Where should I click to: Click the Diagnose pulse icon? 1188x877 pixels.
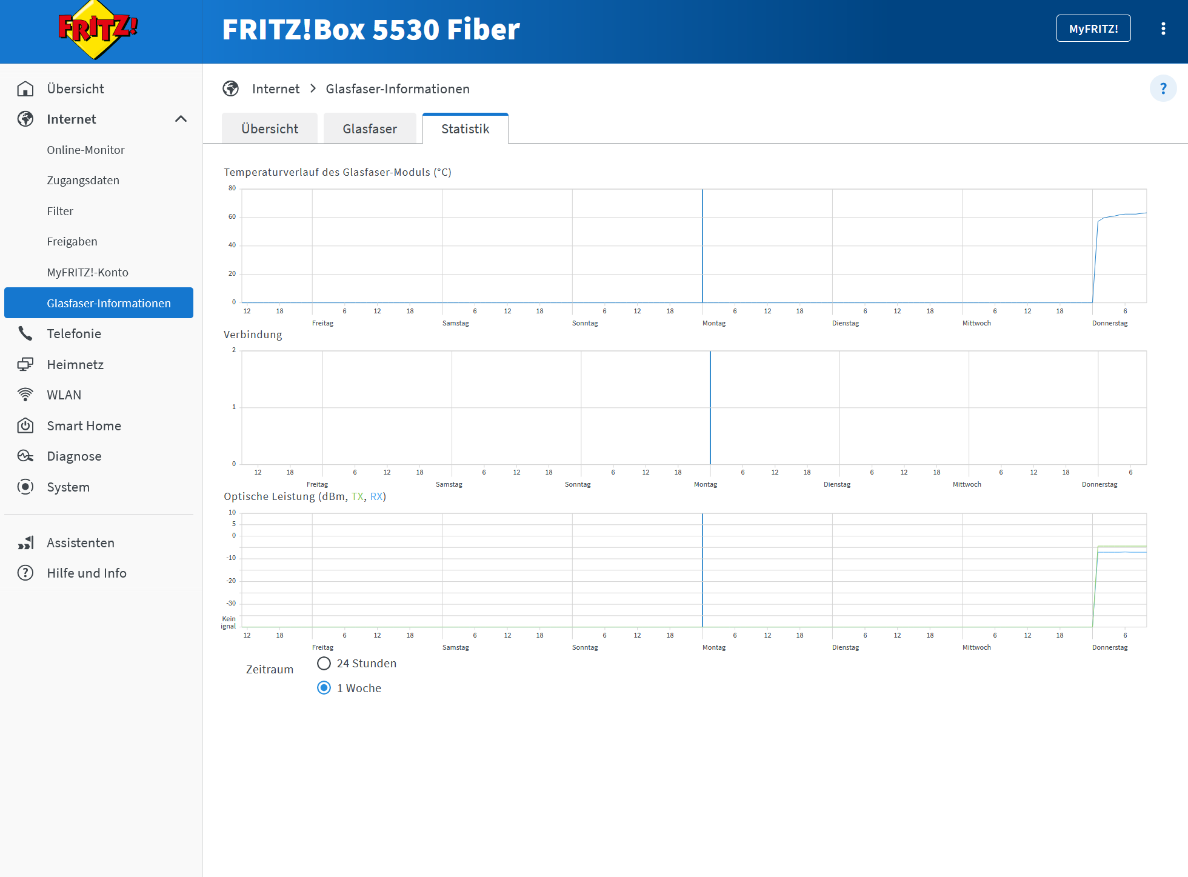pos(25,456)
